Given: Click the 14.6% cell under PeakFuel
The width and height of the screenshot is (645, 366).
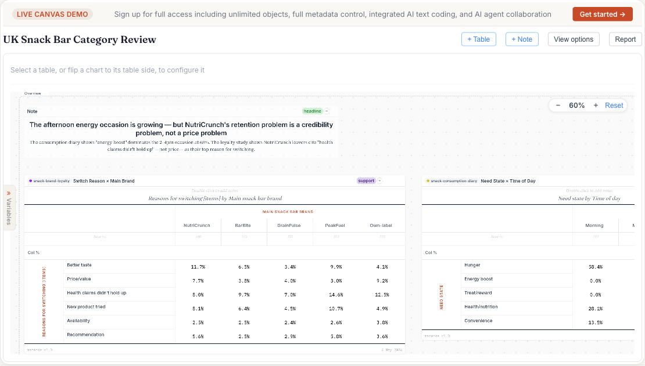Looking at the screenshot, I should click(336, 295).
